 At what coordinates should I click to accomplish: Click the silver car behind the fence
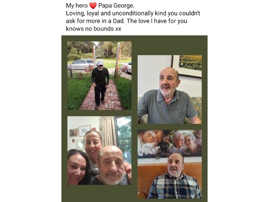point(82,64)
